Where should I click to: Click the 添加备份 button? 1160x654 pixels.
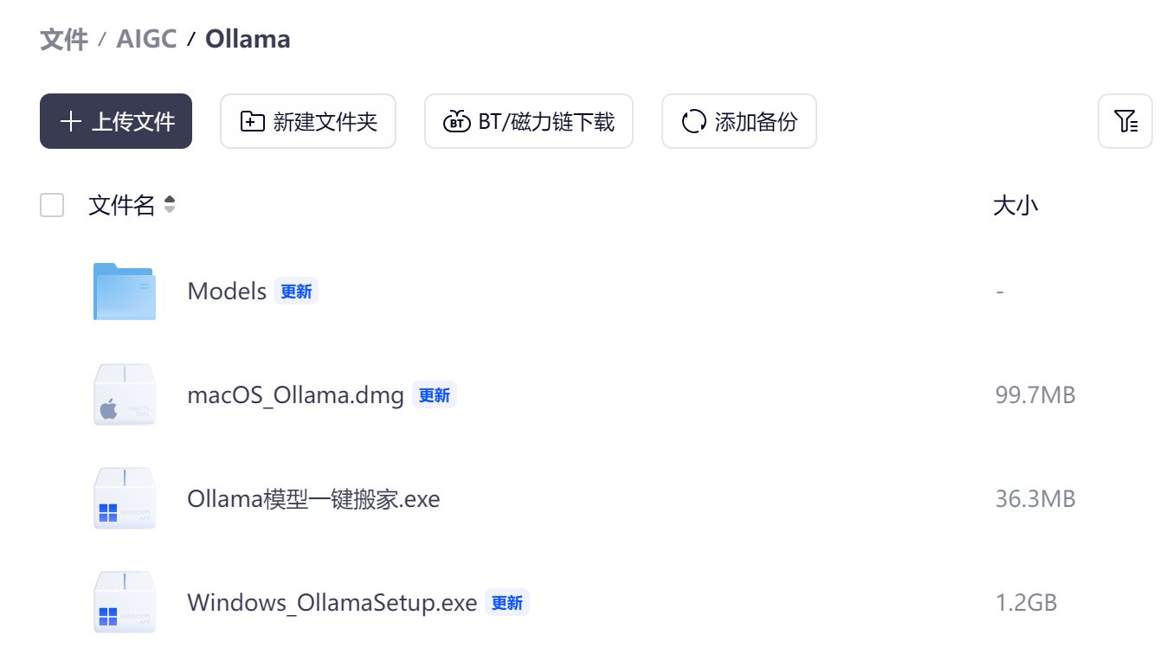pos(739,121)
